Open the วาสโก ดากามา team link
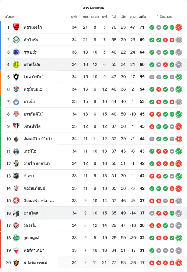 click(x=36, y=164)
